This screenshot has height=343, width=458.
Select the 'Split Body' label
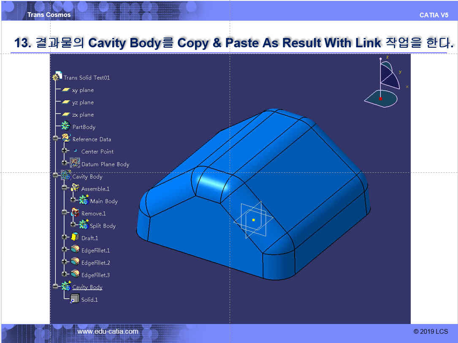(103, 226)
